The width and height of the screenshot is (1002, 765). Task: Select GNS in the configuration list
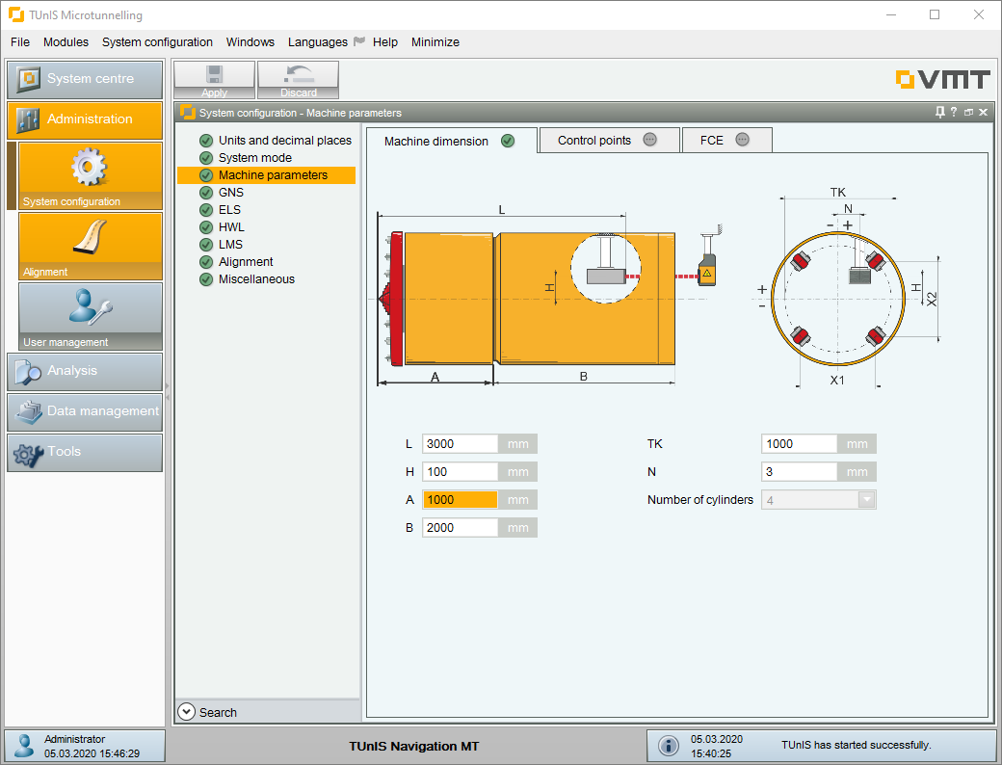coord(230,193)
